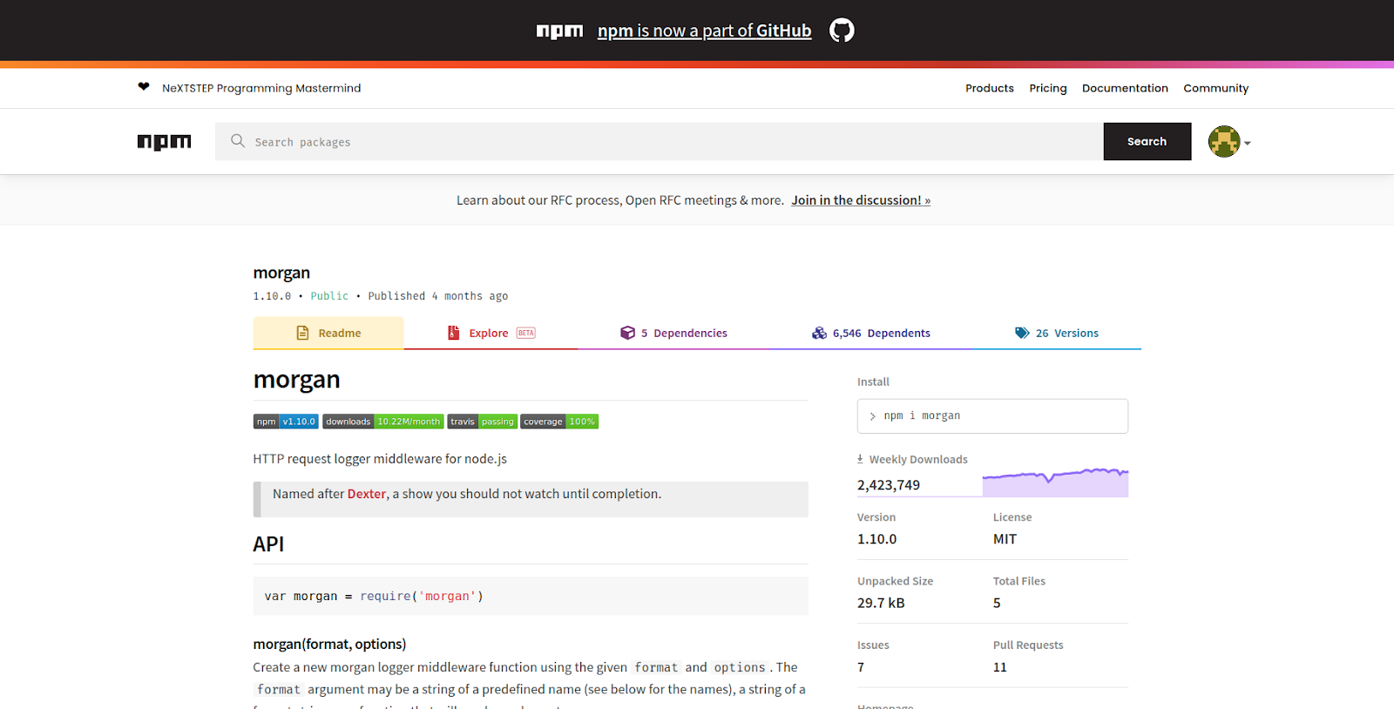The width and height of the screenshot is (1394, 709).
Task: Go to npm home via header logo
Action: click(x=164, y=142)
